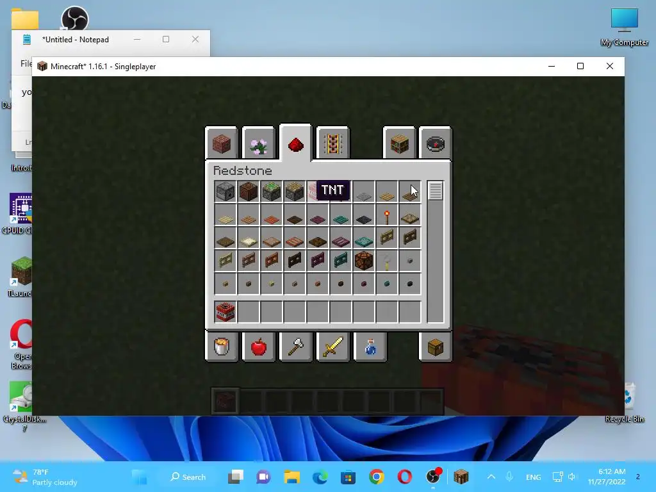Select the Redstone dust tab

(295, 144)
